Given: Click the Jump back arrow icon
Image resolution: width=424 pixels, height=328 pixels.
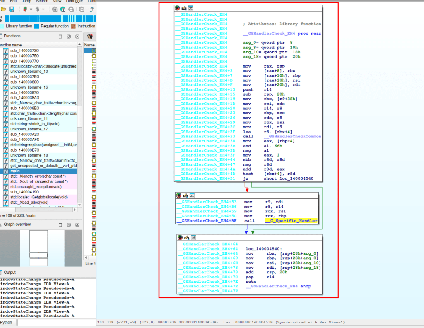Looking at the screenshot, I should [24, 9].
